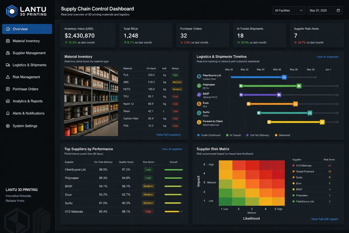349x233 pixels.
Task: Click the Overview sidebar icon
Action: (x=8, y=29)
